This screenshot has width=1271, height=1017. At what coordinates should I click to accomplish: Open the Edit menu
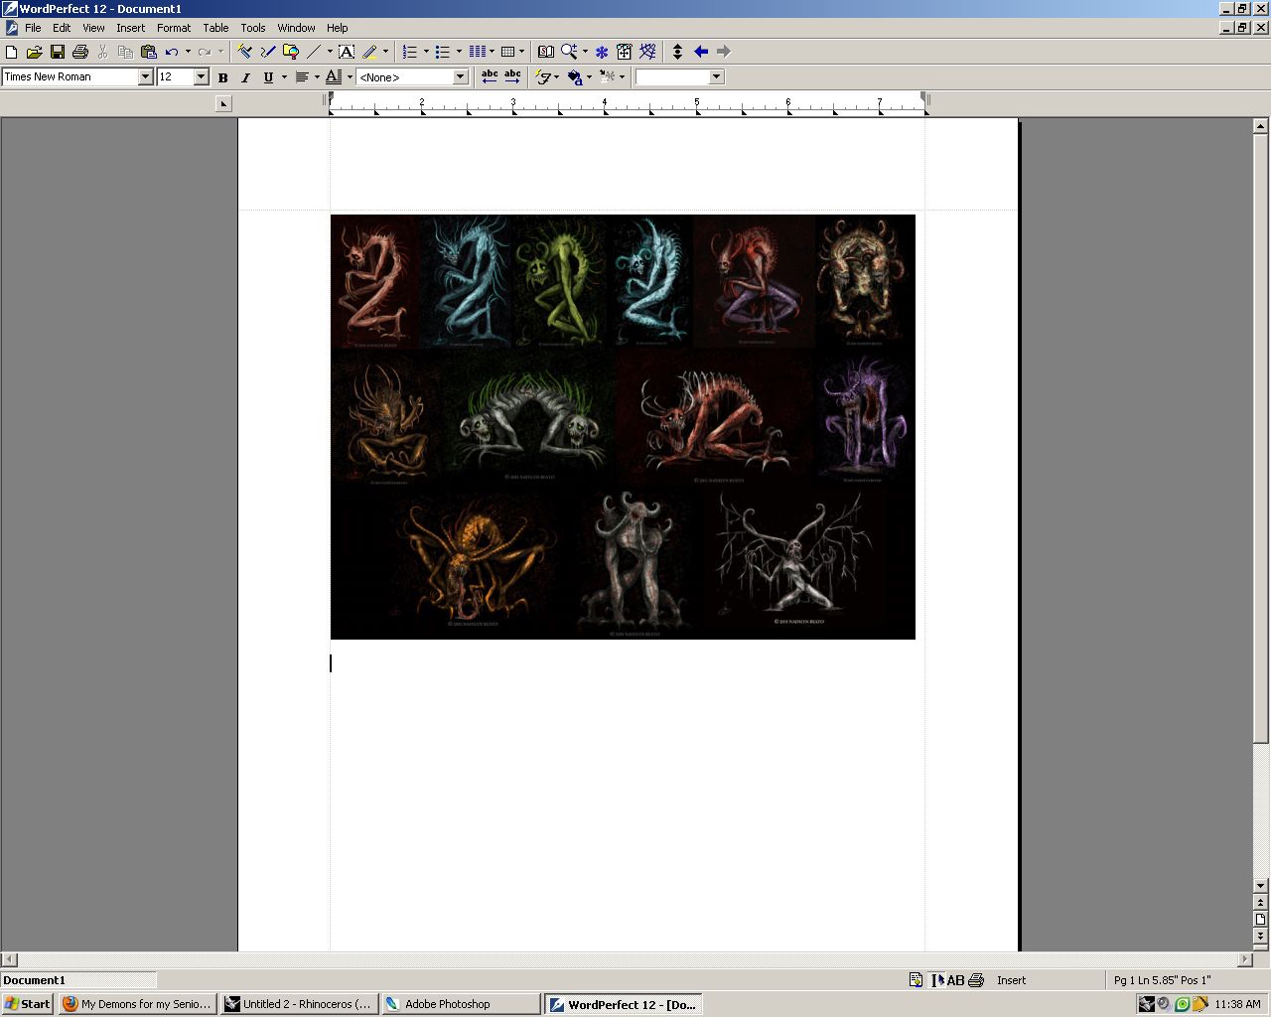click(62, 28)
